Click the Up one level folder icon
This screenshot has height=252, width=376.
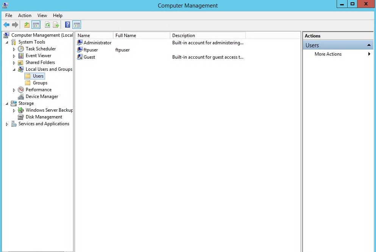[x=27, y=25]
